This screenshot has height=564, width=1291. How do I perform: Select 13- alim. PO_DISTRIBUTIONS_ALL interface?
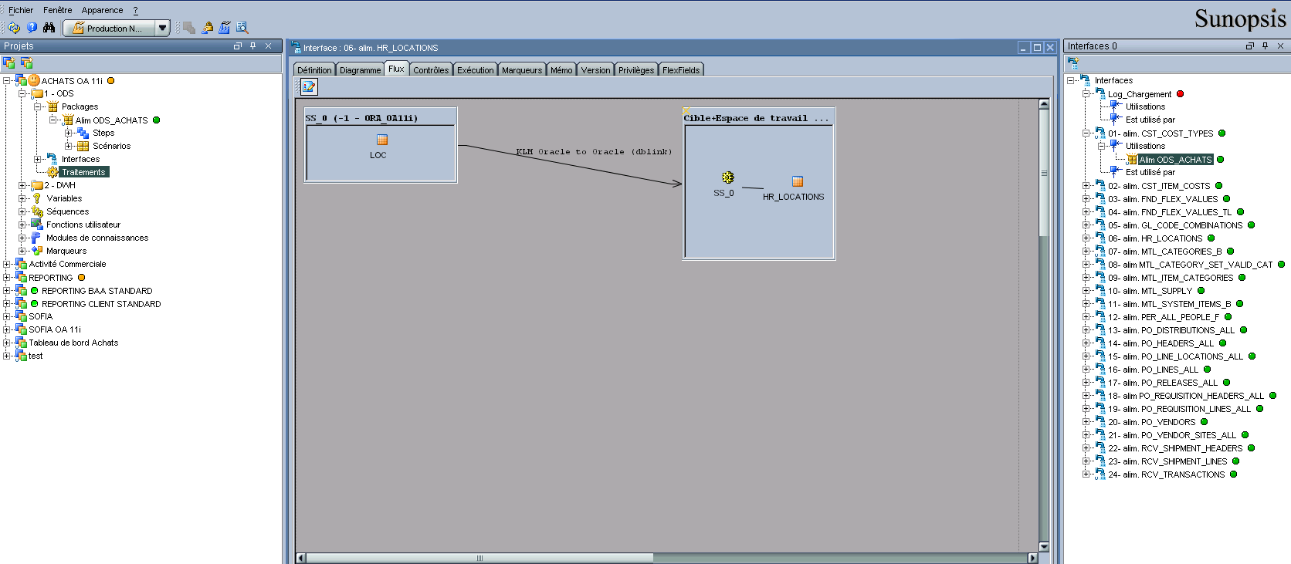[1171, 330]
